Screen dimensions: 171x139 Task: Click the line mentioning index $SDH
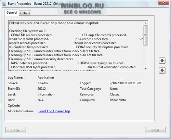(56, 55)
